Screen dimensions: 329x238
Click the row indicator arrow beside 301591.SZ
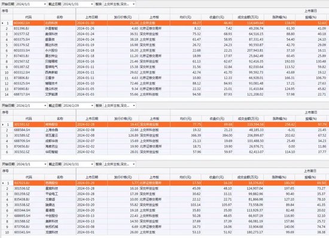pos(3,125)
